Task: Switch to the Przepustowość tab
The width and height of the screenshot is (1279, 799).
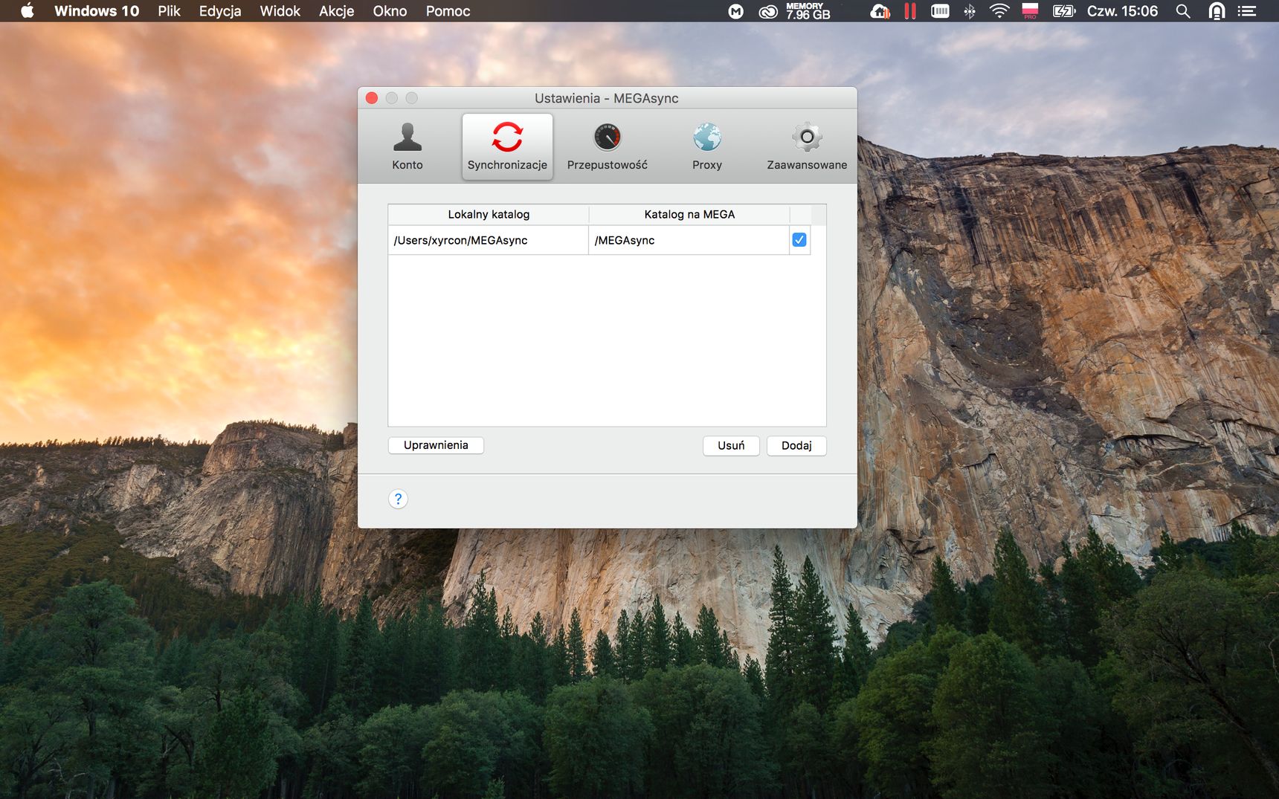Action: (607, 146)
